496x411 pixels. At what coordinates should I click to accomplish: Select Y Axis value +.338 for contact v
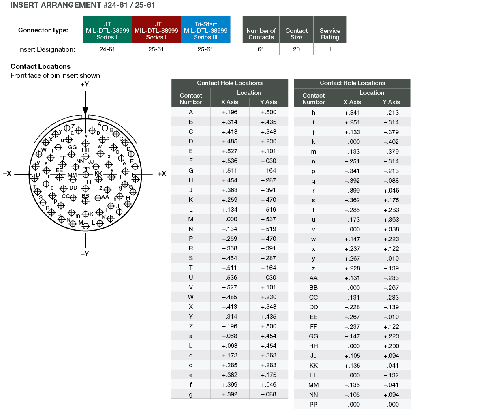click(x=391, y=229)
